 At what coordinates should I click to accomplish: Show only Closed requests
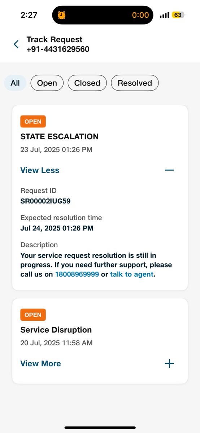click(x=87, y=83)
